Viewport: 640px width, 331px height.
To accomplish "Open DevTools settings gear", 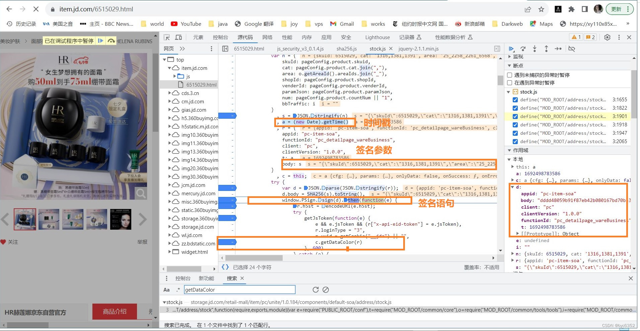I will tap(607, 37).
